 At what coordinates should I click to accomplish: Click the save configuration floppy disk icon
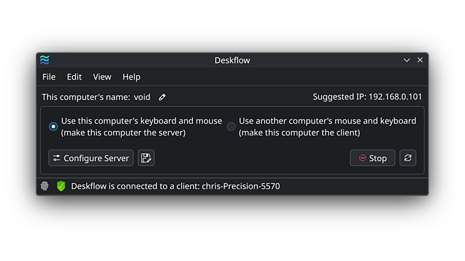146,158
